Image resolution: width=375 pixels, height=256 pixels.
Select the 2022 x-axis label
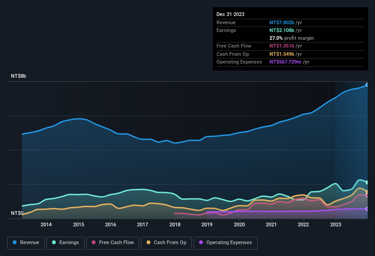point(303,224)
